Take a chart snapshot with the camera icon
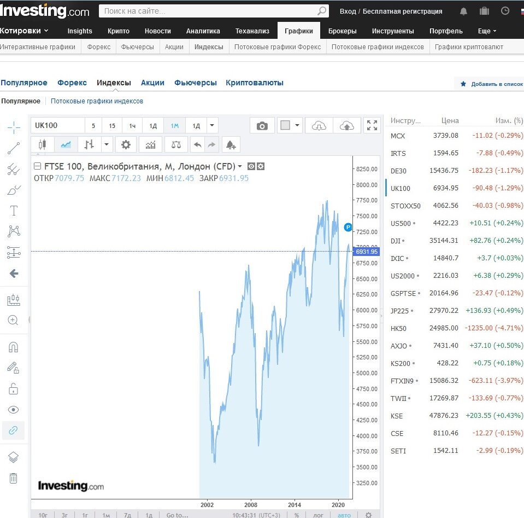 pos(262,125)
